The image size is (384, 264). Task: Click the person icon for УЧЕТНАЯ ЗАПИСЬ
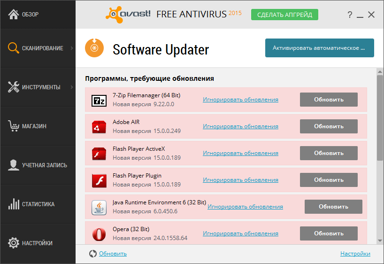(14, 165)
